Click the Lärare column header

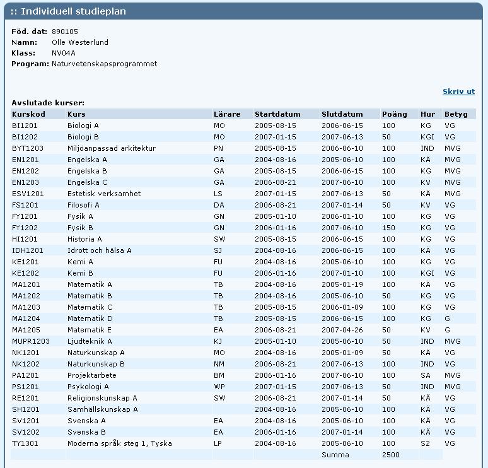227,114
